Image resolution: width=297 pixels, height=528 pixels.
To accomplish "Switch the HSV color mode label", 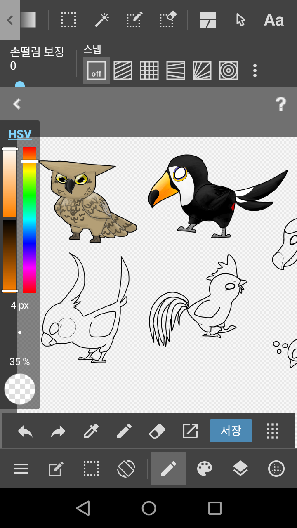I will pyautogui.click(x=20, y=134).
